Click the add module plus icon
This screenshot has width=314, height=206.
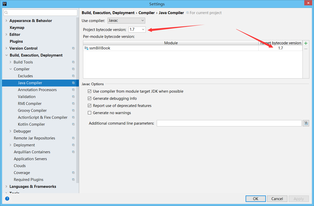(306, 43)
